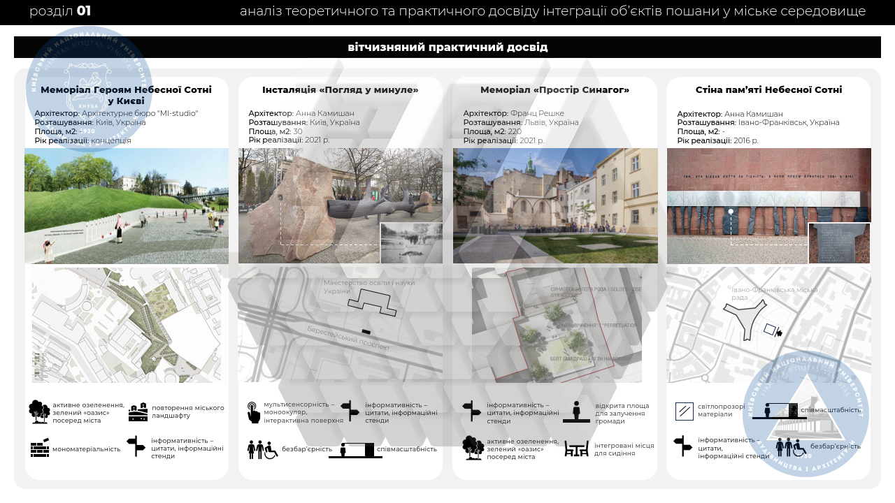The height and width of the screenshot is (503, 895).
Task: Click the plaque inset photo in the 'Стіна пам'яті' card
Action: click(x=840, y=243)
